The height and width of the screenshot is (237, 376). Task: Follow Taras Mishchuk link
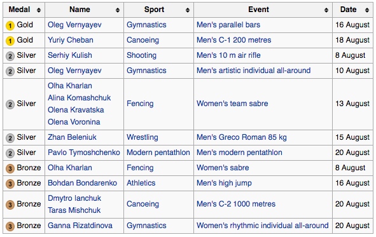pos(74,210)
